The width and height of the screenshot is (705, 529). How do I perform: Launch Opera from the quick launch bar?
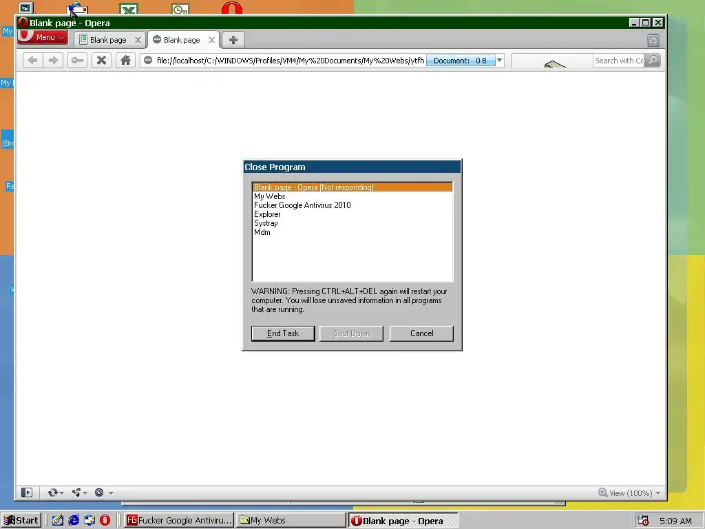pos(105,521)
